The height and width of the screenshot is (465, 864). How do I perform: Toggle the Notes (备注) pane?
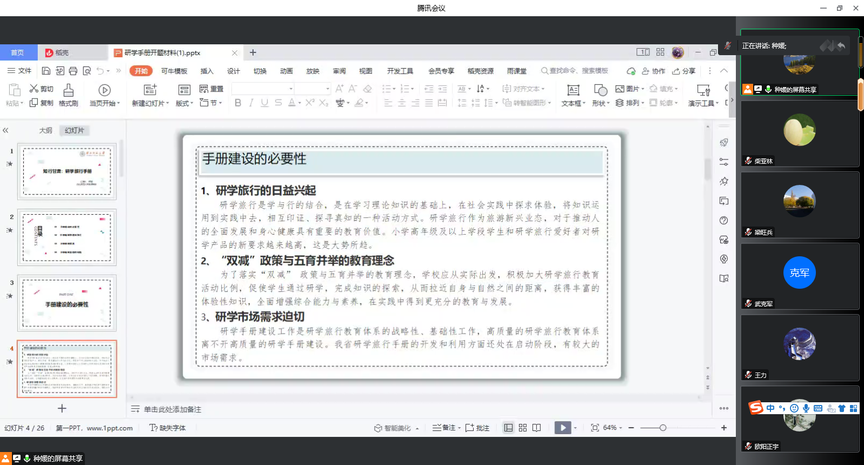click(x=443, y=428)
